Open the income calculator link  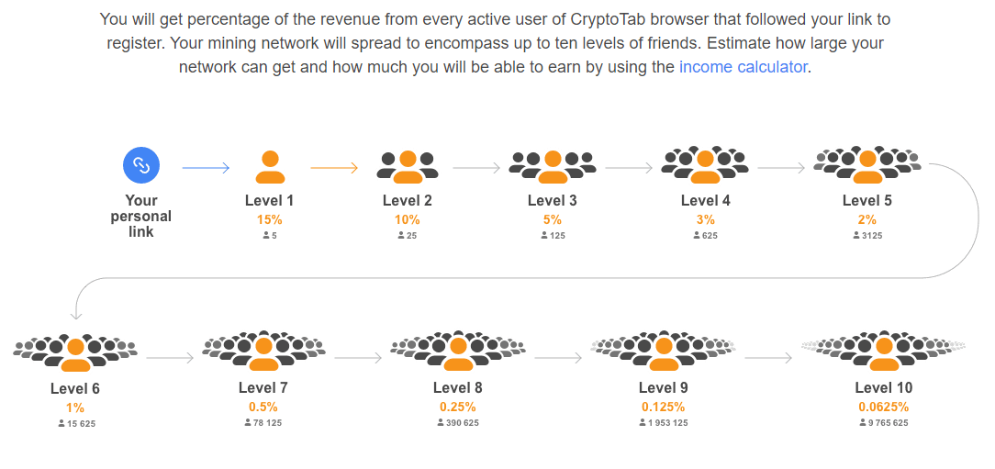(743, 67)
